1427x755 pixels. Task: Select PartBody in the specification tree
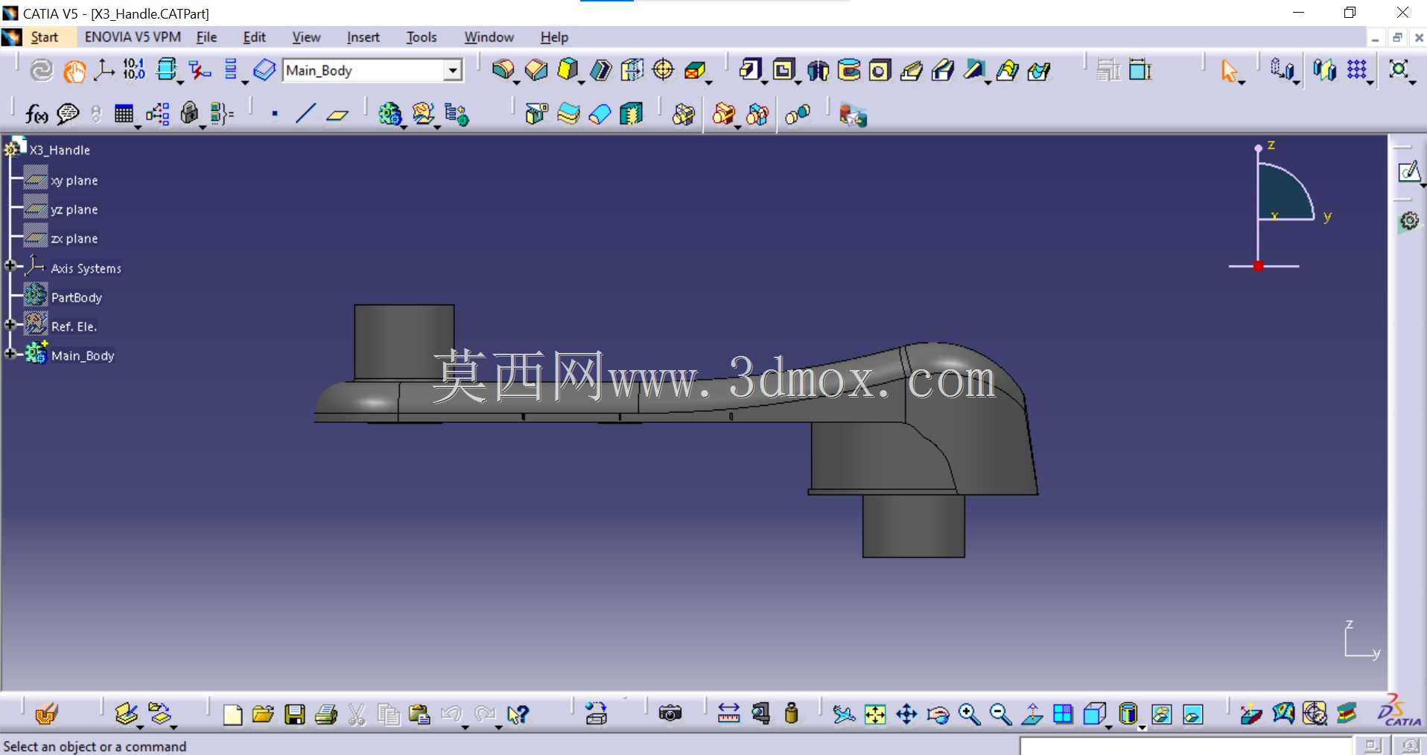pos(76,297)
